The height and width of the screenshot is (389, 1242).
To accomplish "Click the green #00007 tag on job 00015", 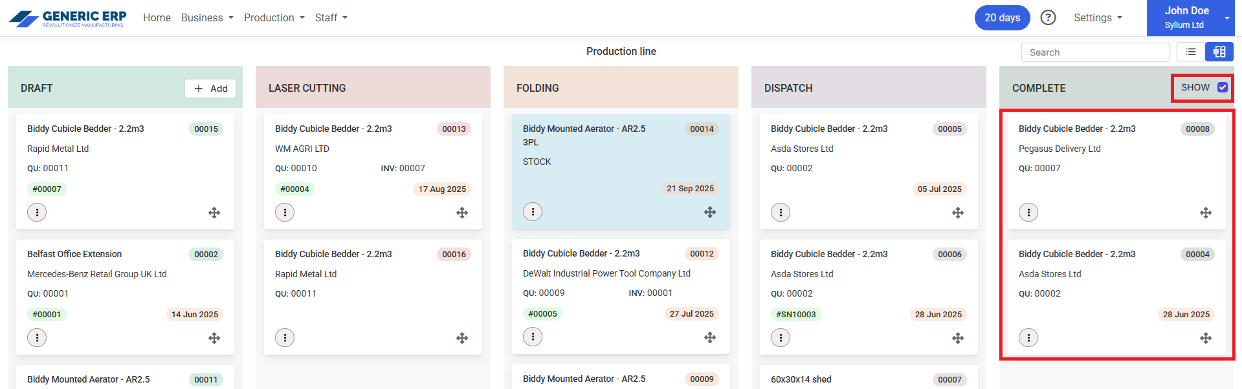I will [47, 189].
